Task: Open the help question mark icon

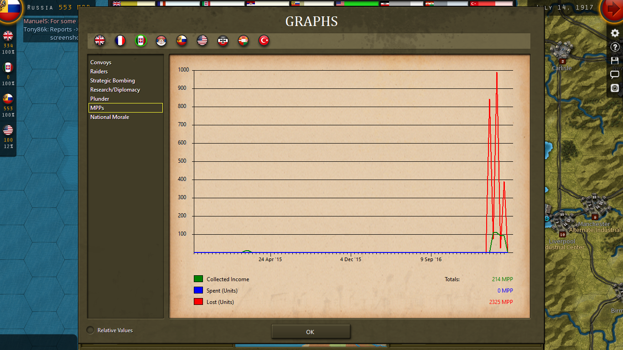Action: pyautogui.click(x=615, y=46)
